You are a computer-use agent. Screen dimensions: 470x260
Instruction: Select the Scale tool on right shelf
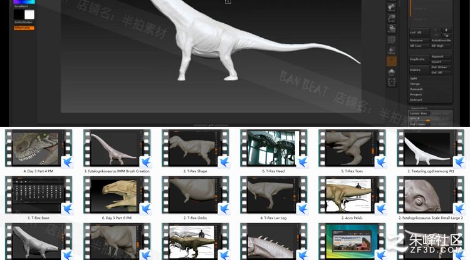click(x=392, y=19)
